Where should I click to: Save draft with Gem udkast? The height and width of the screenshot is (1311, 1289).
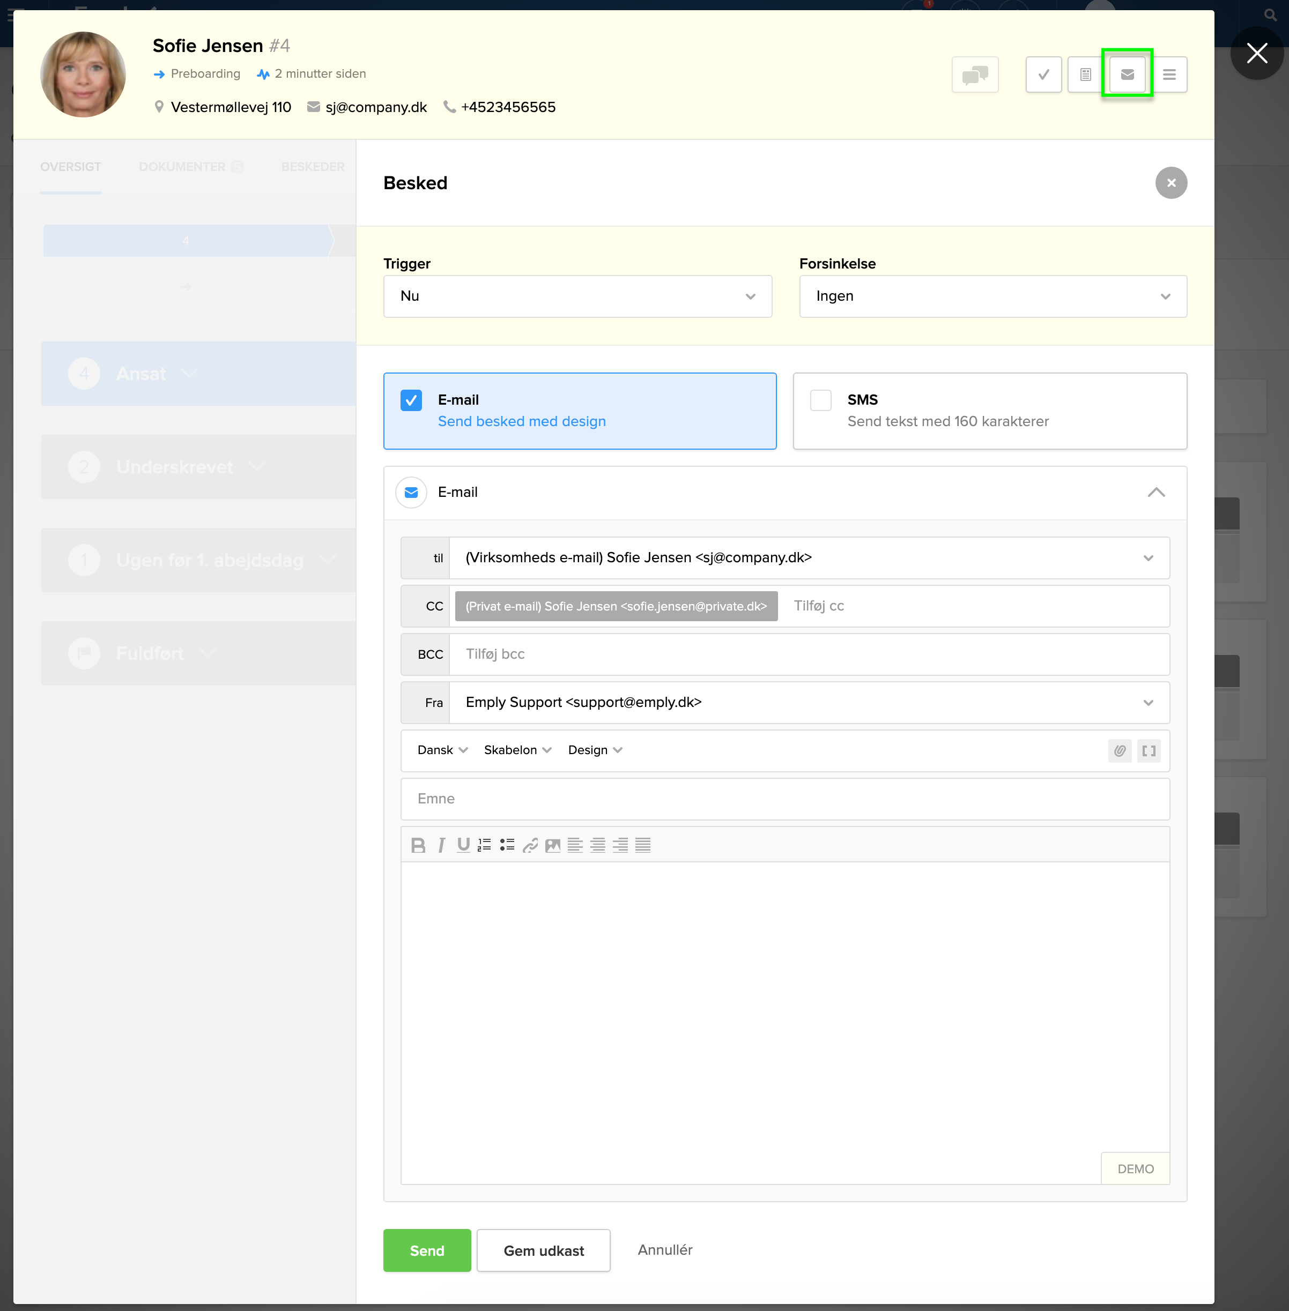tap(543, 1250)
